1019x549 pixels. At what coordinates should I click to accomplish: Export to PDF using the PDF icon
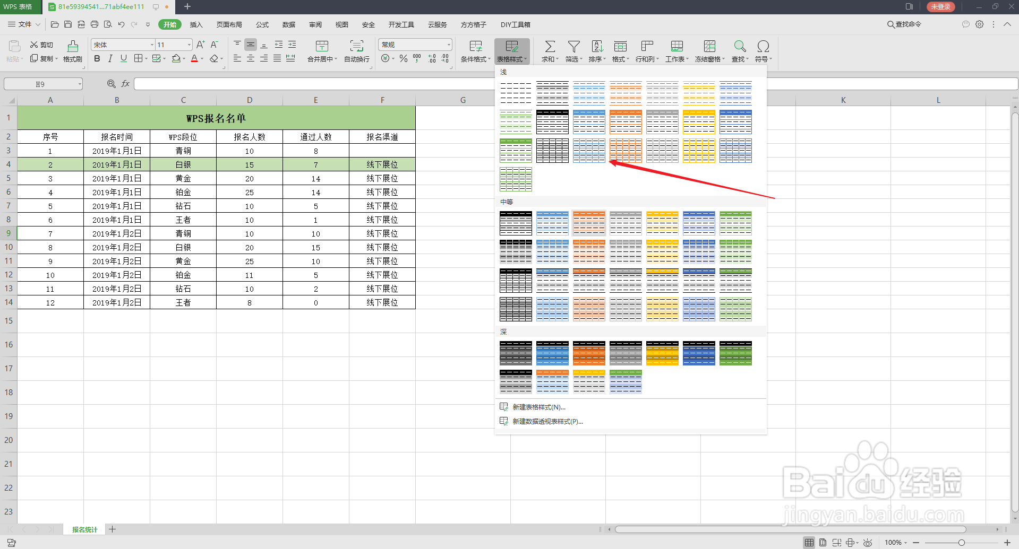(x=81, y=24)
